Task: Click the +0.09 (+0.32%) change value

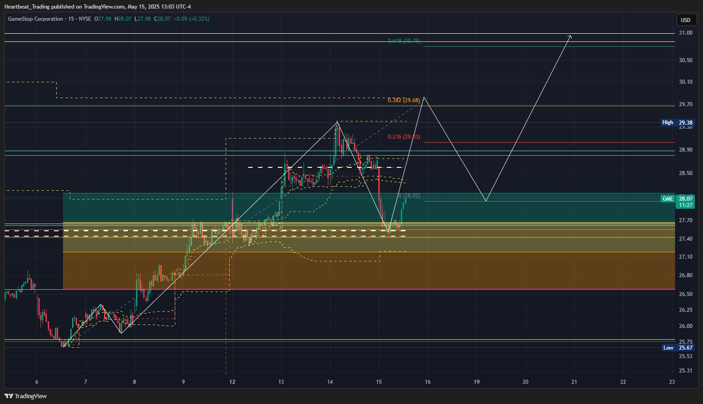Action: click(x=191, y=19)
